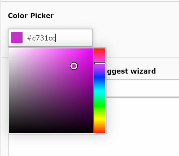
Task: Click the partially visible suggest wizard heading
Action: point(131,71)
